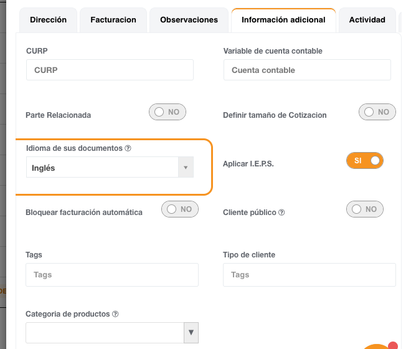Click the Bloquear facturación automática label
The width and height of the screenshot is (411, 349).
(84, 213)
